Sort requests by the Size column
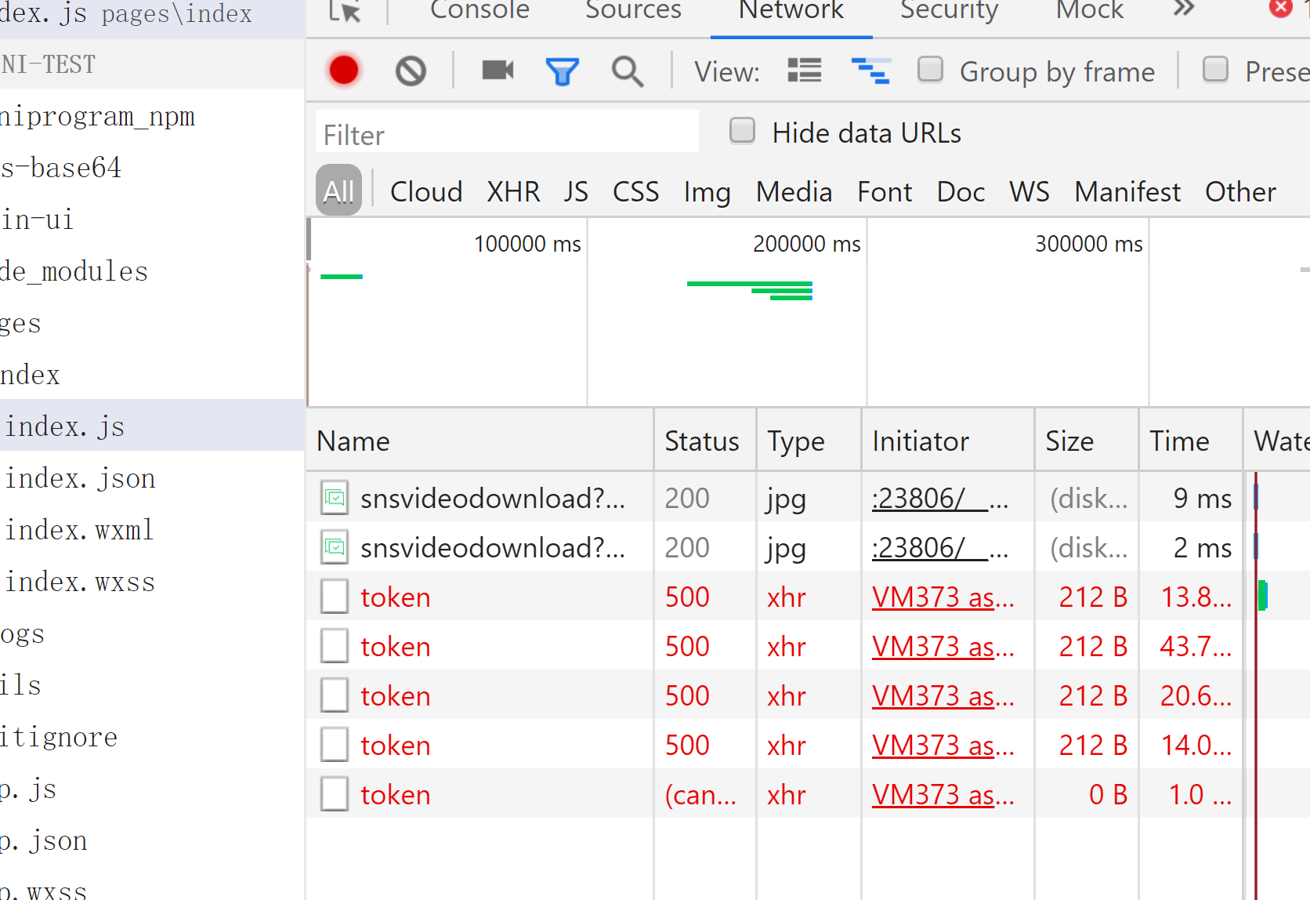 pyautogui.click(x=1087, y=441)
